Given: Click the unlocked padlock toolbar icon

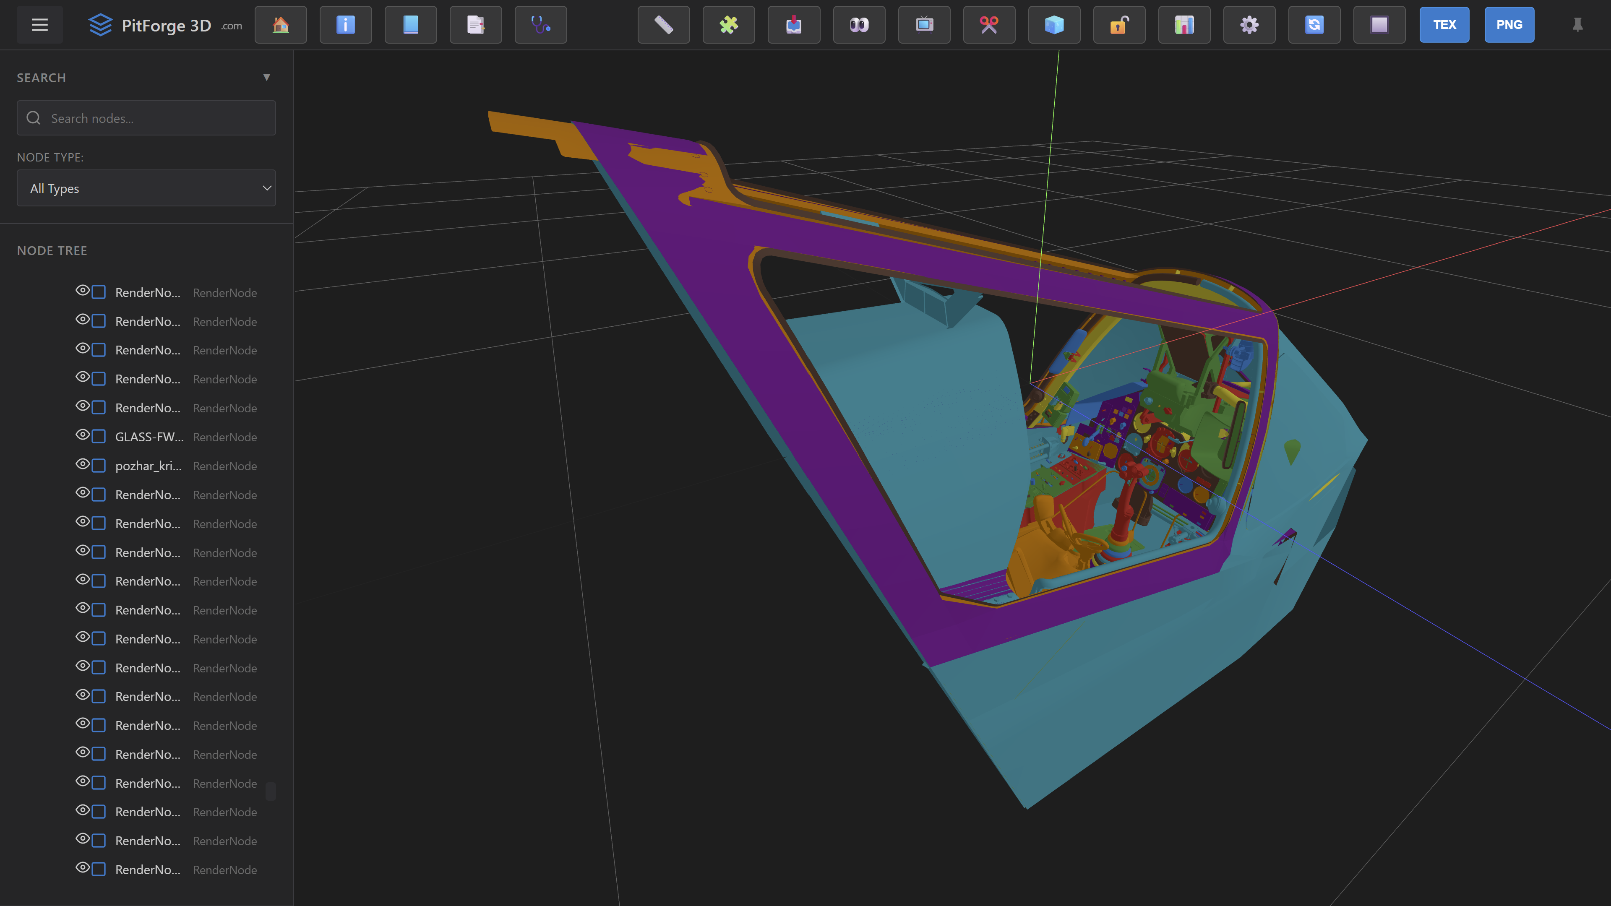Looking at the screenshot, I should coord(1119,25).
